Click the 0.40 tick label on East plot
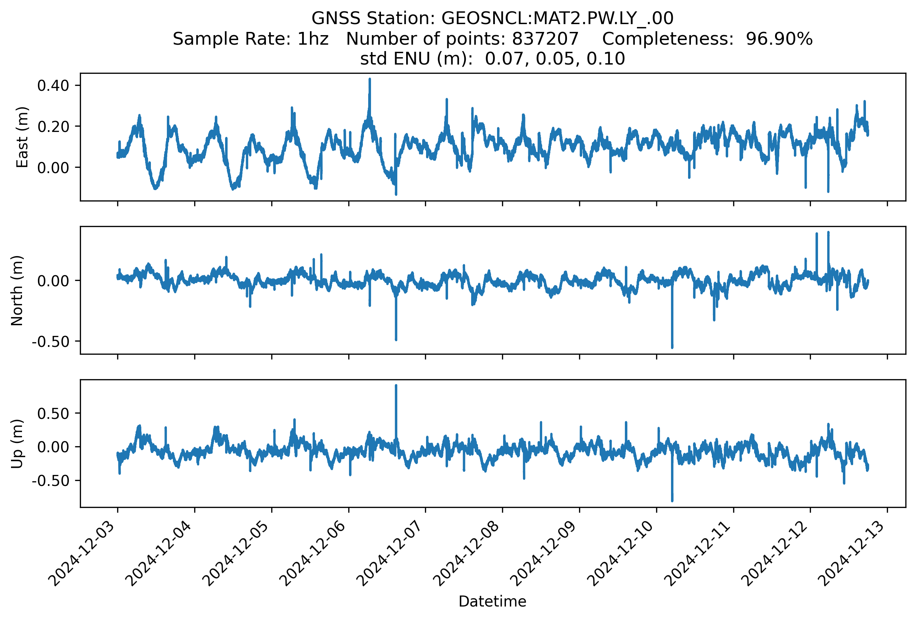Viewport: 916px width, 620px height. click(53, 85)
